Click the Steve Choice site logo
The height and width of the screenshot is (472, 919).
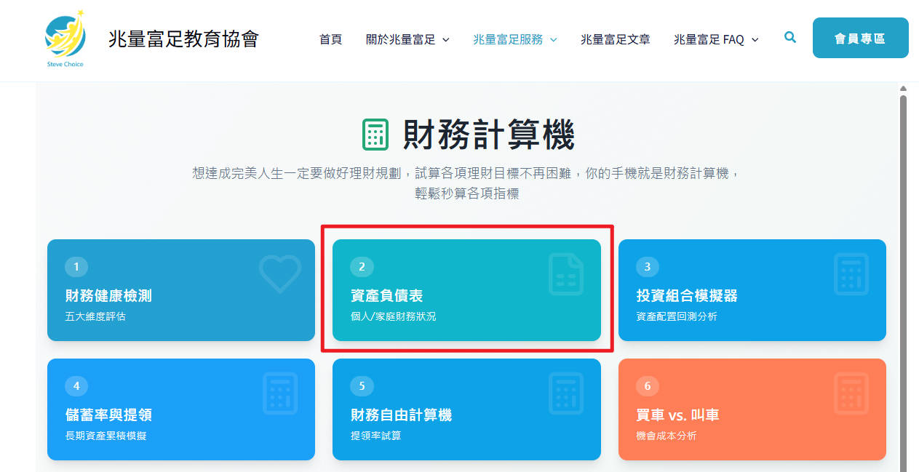[x=64, y=36]
